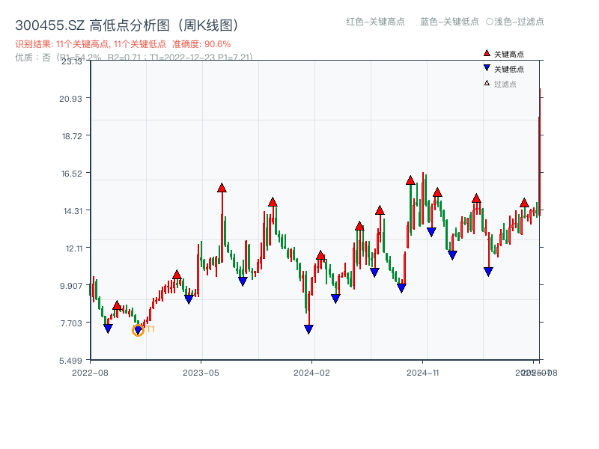The width and height of the screenshot is (599, 449).
Task: Select the last red high marker near 2025-07
Action: tap(524, 203)
